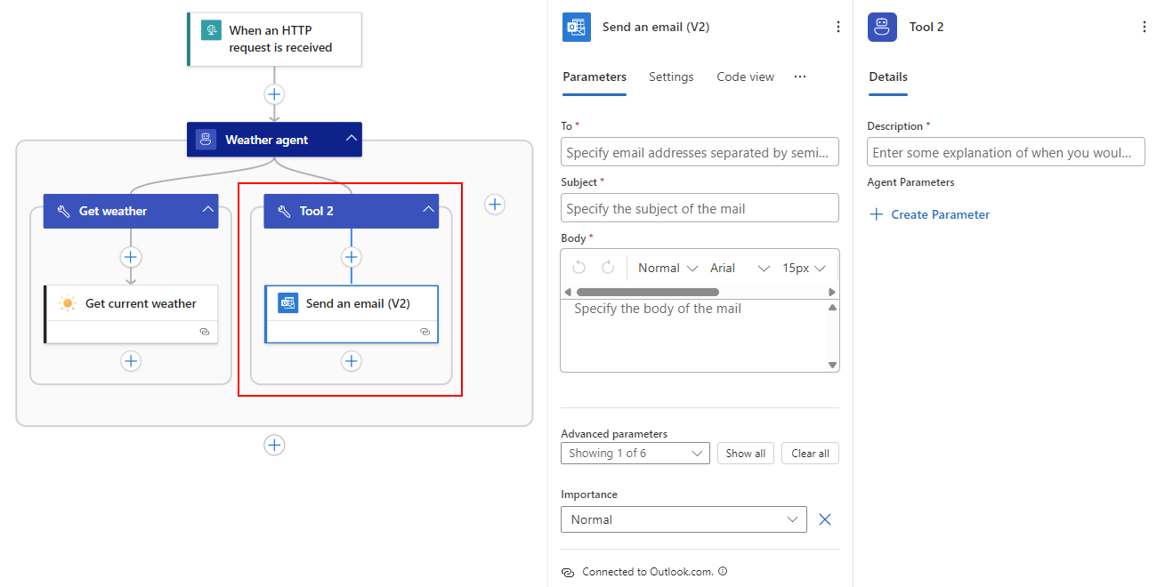Open the Tool 2 panel more options

click(x=1144, y=28)
